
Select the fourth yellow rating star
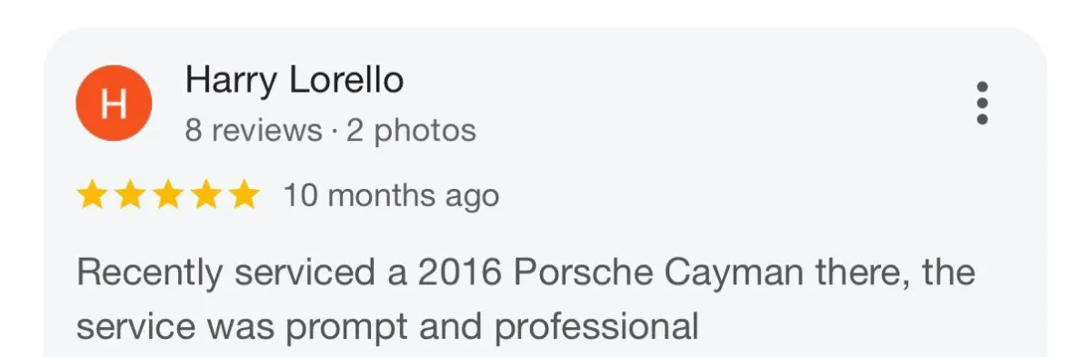point(205,195)
